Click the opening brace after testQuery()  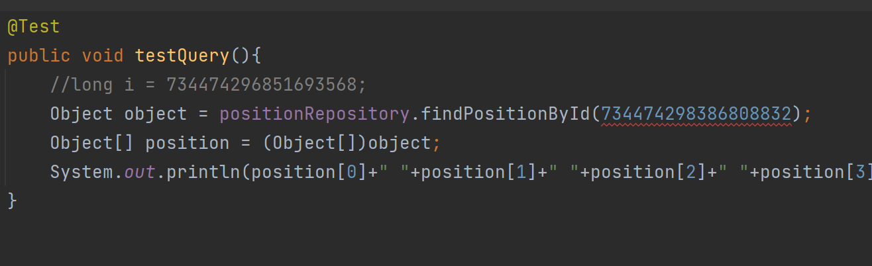(x=256, y=56)
